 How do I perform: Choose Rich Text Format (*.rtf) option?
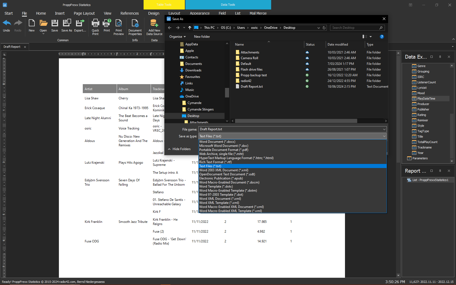pos(215,162)
